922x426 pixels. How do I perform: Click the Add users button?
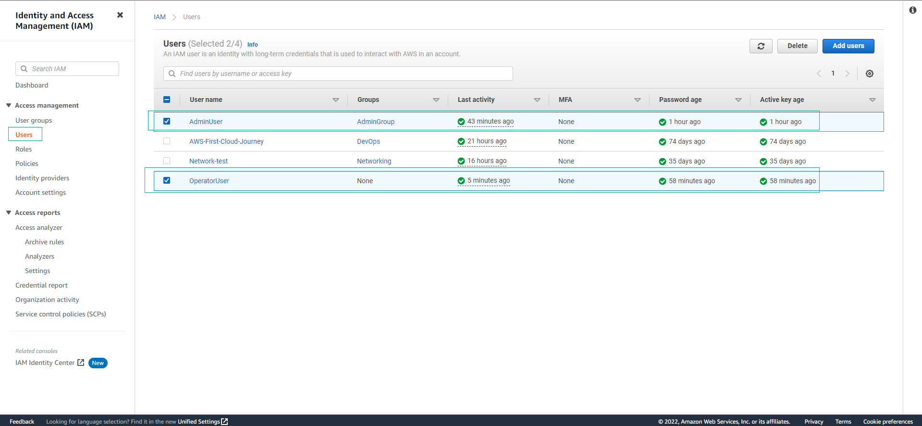pyautogui.click(x=848, y=46)
